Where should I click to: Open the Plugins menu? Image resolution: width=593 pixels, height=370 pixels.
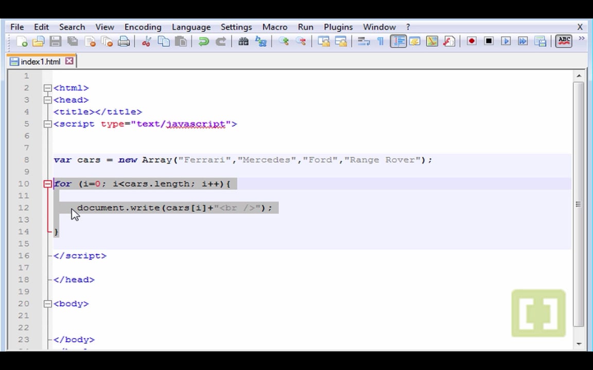pyautogui.click(x=338, y=27)
